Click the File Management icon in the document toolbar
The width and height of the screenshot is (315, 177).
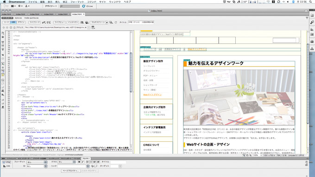pyautogui.click(x=82, y=23)
